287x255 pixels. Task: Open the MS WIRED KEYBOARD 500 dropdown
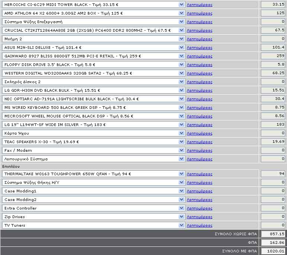coord(93,107)
